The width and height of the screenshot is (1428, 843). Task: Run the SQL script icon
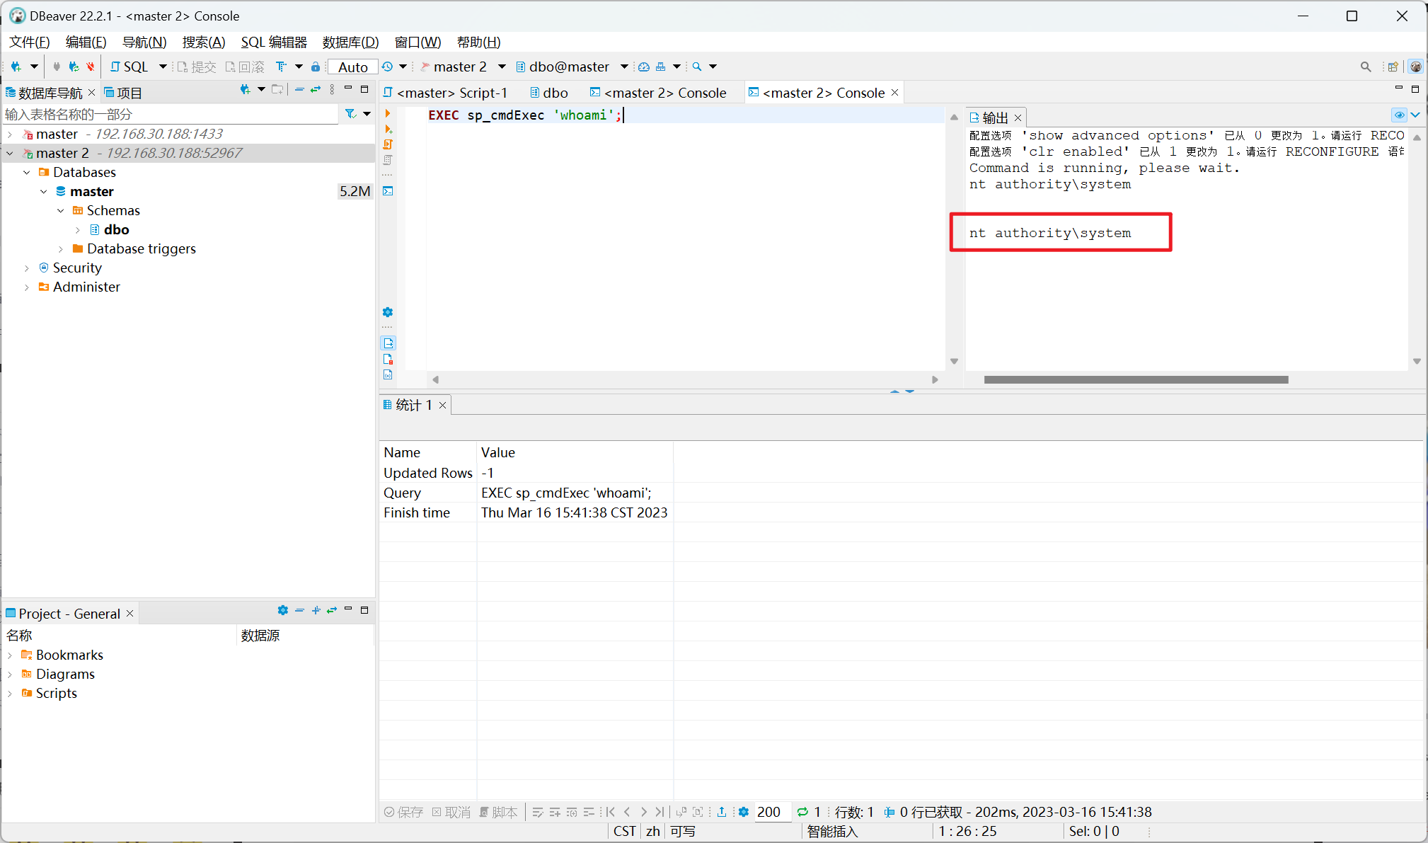click(388, 144)
